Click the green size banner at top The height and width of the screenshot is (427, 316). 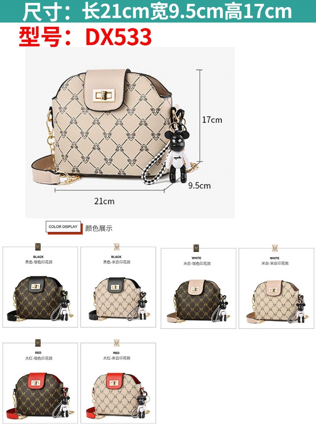coord(158,11)
